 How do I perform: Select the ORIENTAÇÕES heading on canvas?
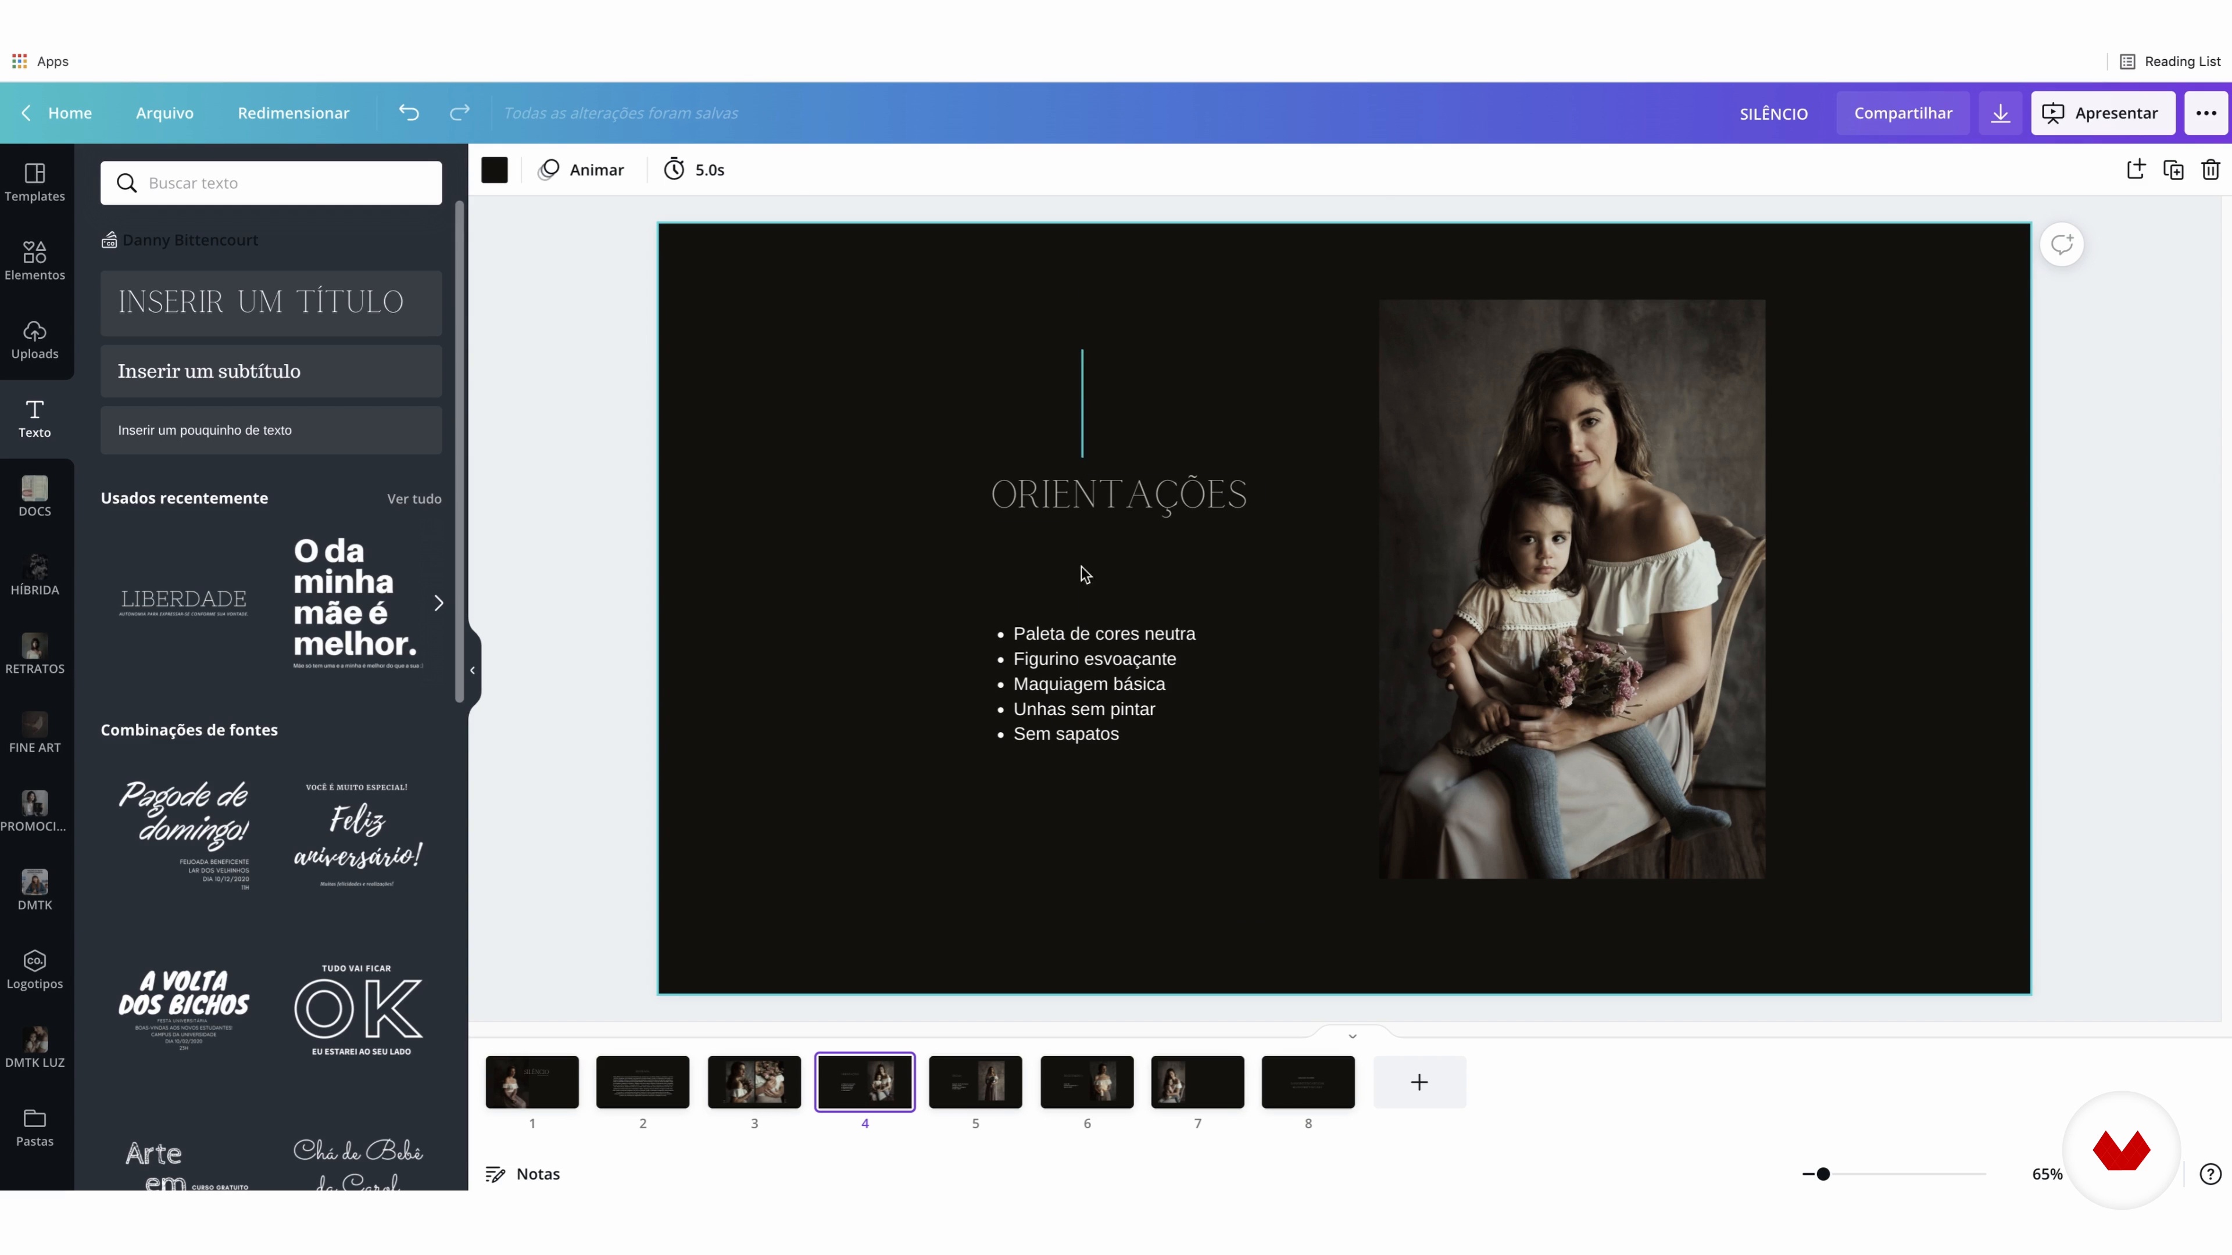(x=1118, y=496)
